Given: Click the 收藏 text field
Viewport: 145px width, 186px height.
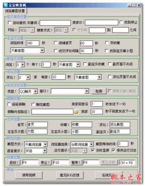Looking at the screenshot, I should pos(82,125).
